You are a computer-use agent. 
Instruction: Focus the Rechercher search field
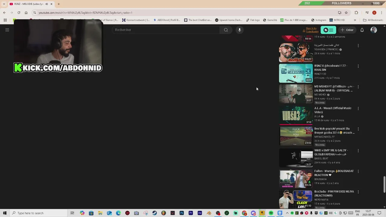click(166, 30)
